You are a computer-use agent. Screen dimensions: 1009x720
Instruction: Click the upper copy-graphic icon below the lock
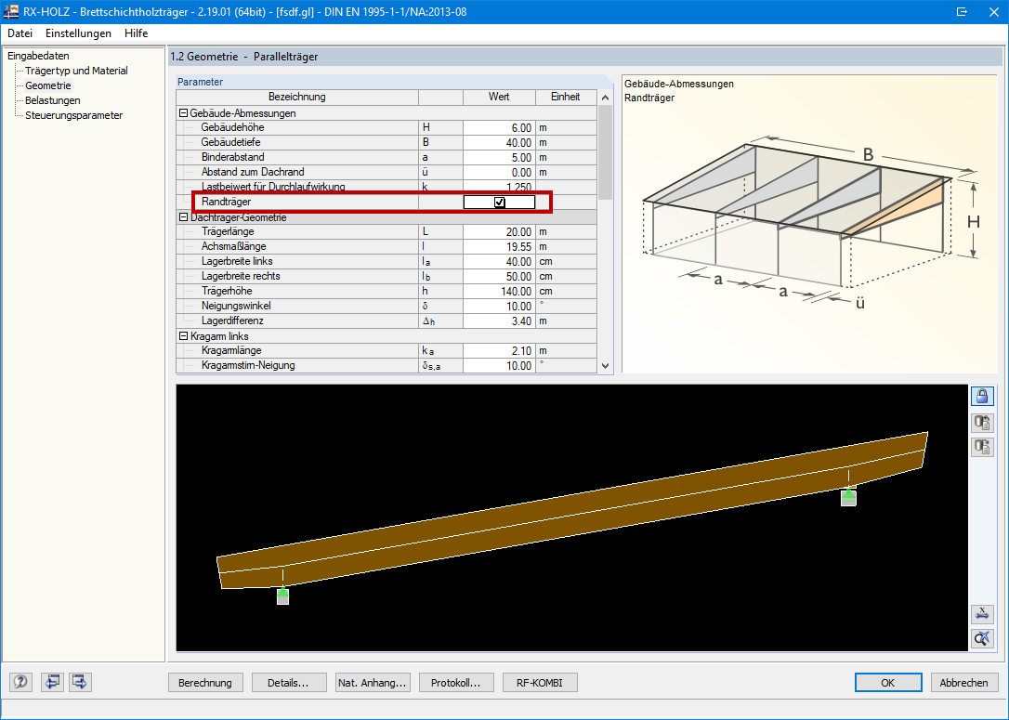(982, 423)
